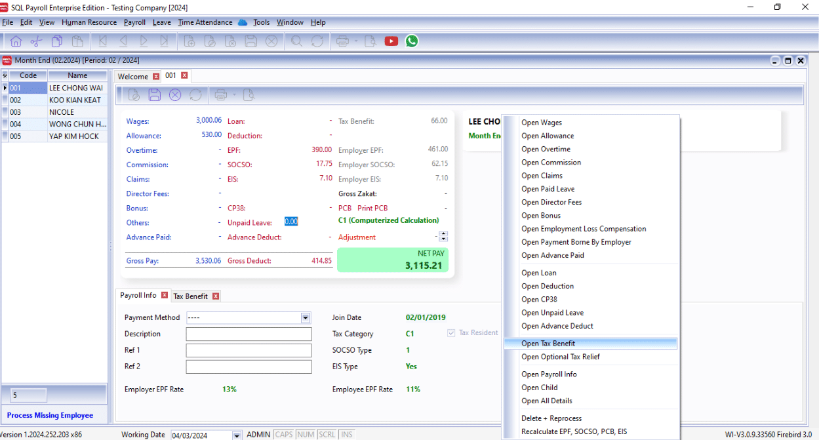Click the Home icon in main toolbar
This screenshot has width=819, height=440.
[x=16, y=41]
